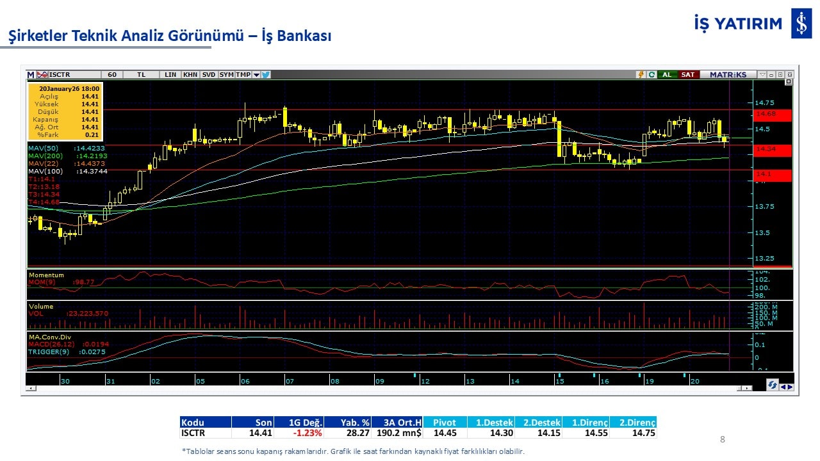Select the SYM toolbar item

[226, 75]
